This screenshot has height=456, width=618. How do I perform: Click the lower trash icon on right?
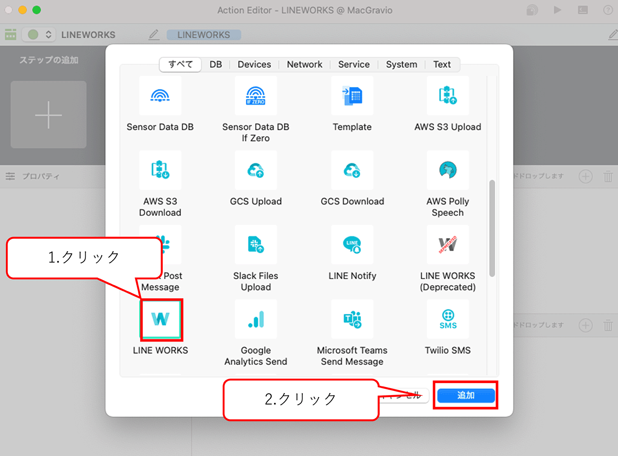click(608, 325)
